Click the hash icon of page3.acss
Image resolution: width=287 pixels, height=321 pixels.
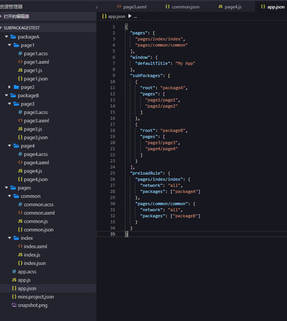[20, 112]
